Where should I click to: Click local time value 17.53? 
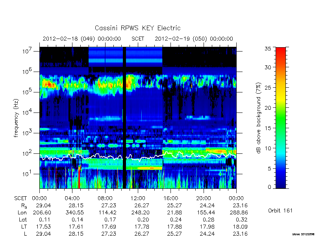[x=43, y=227]
